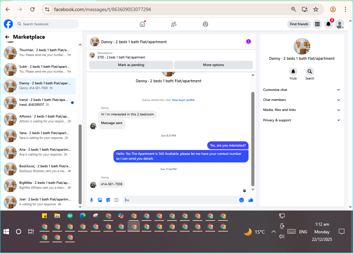Open the $700 listing title link
This screenshot has width=353, height=253.
121,57
